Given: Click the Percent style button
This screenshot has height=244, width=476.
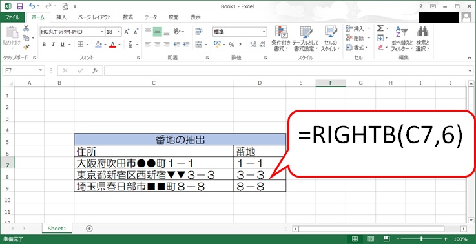Looking at the screenshot, I should pos(231,45).
